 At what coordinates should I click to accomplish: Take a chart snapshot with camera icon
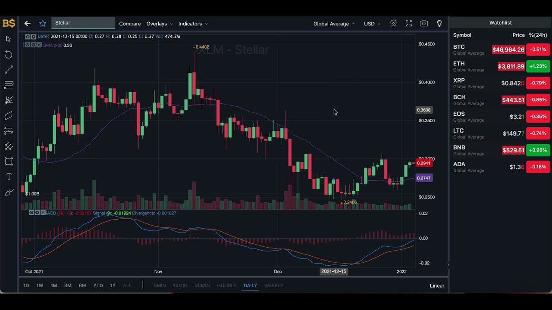(424, 24)
